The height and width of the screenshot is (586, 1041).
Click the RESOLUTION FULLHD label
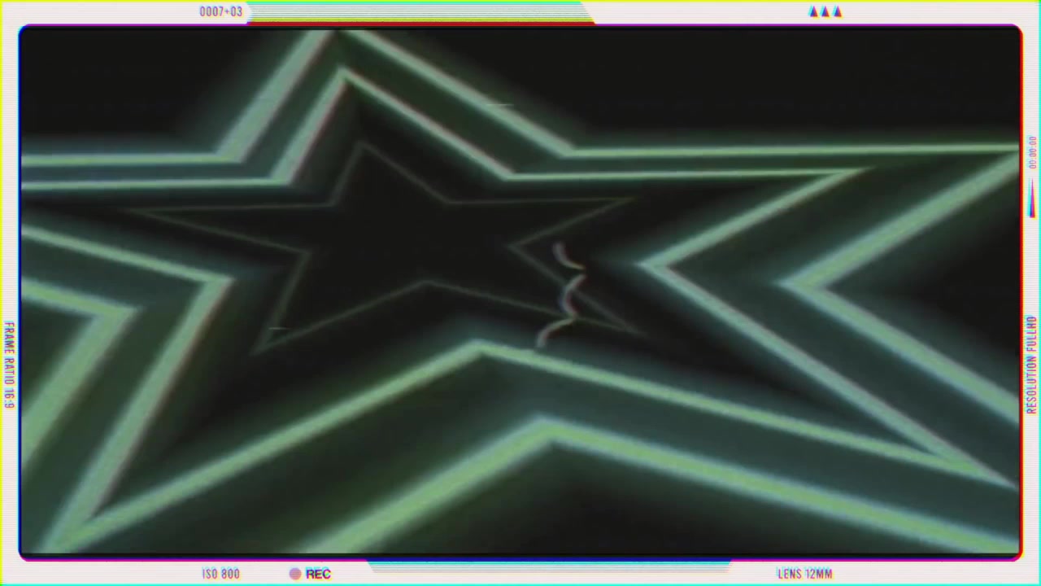[1031, 365]
